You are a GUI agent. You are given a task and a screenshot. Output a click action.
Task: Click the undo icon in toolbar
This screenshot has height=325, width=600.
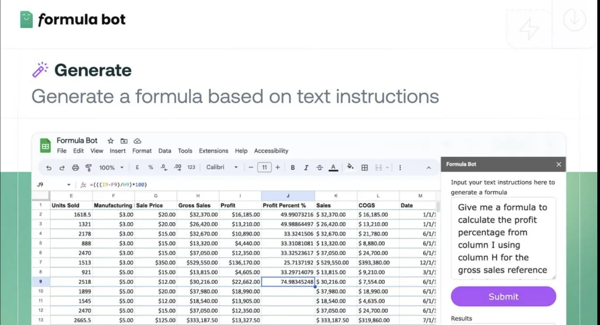[x=48, y=167]
